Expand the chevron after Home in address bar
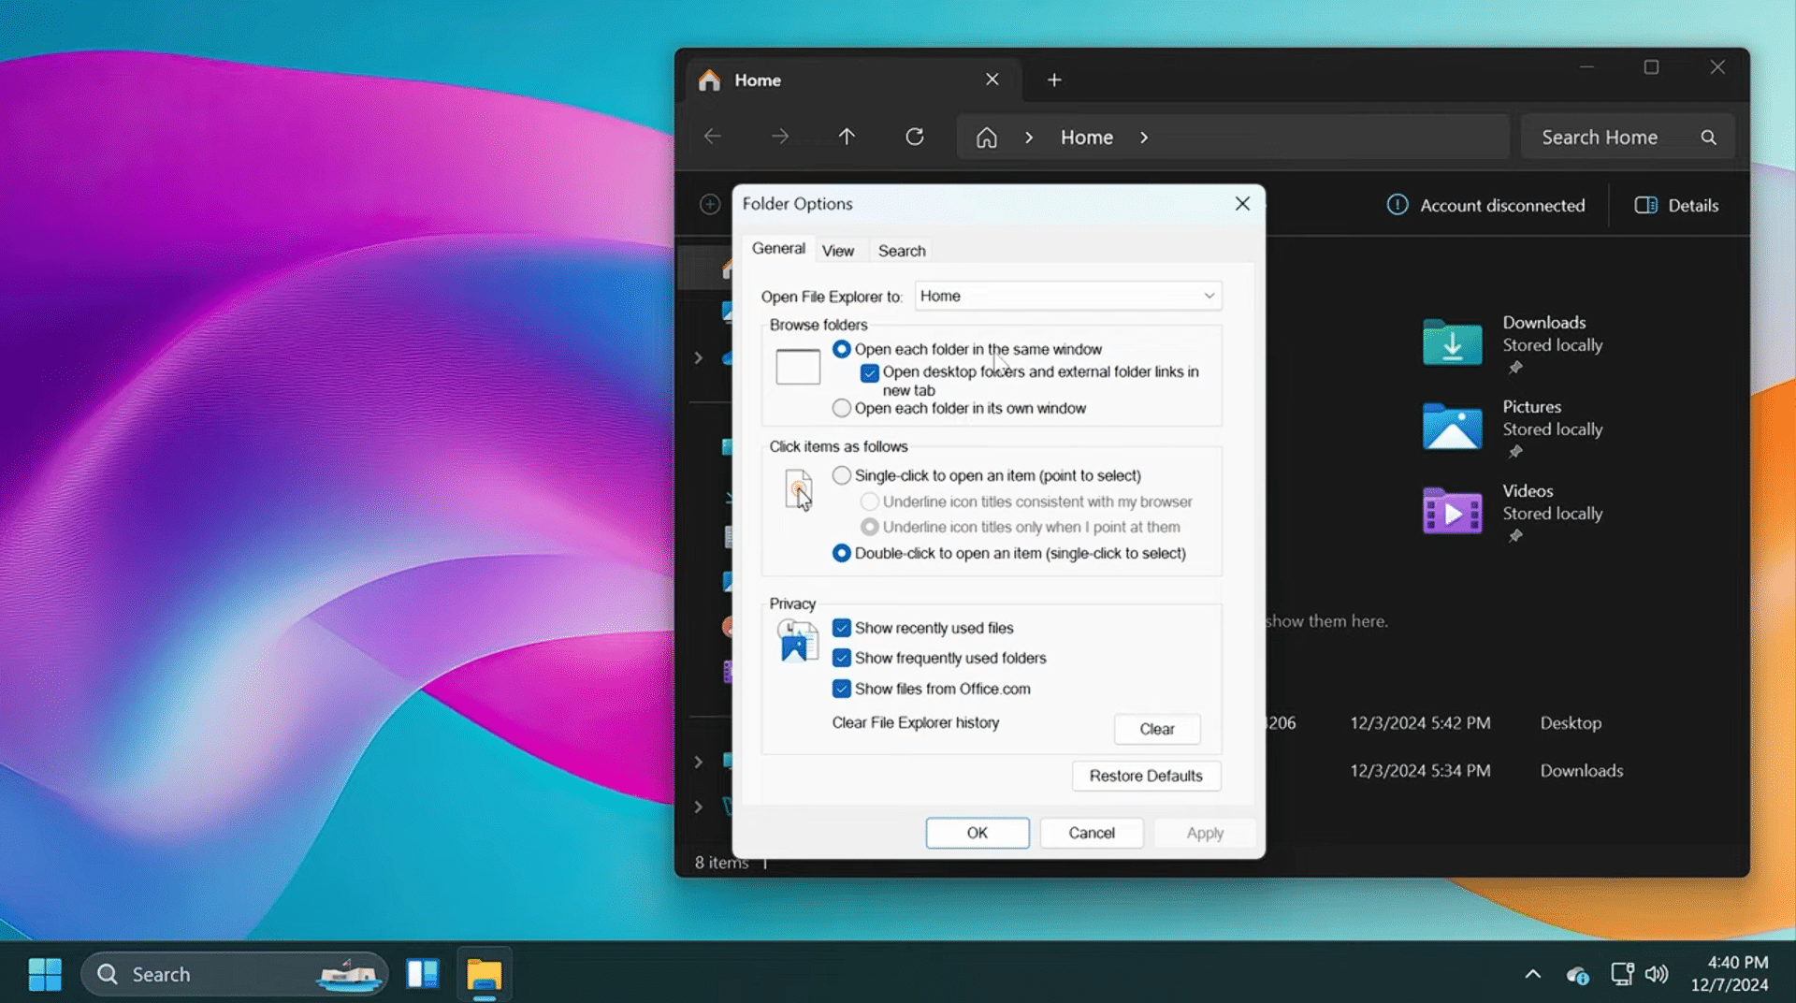Image resolution: width=1796 pixels, height=1003 pixels. [1144, 138]
